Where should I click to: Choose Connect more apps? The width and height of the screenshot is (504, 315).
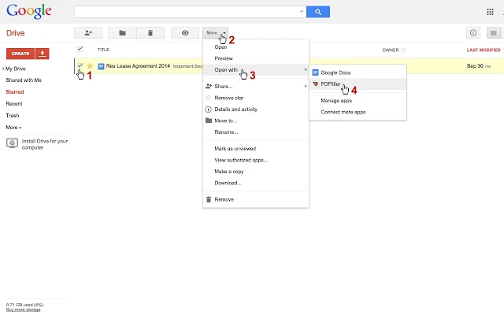coord(358,112)
